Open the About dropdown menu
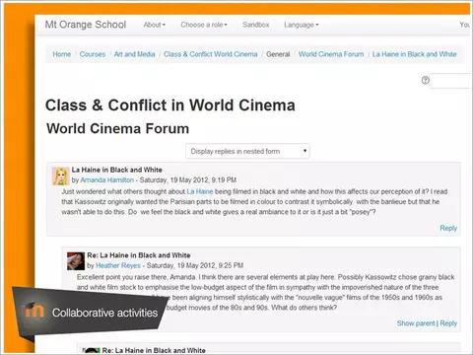 [155, 25]
